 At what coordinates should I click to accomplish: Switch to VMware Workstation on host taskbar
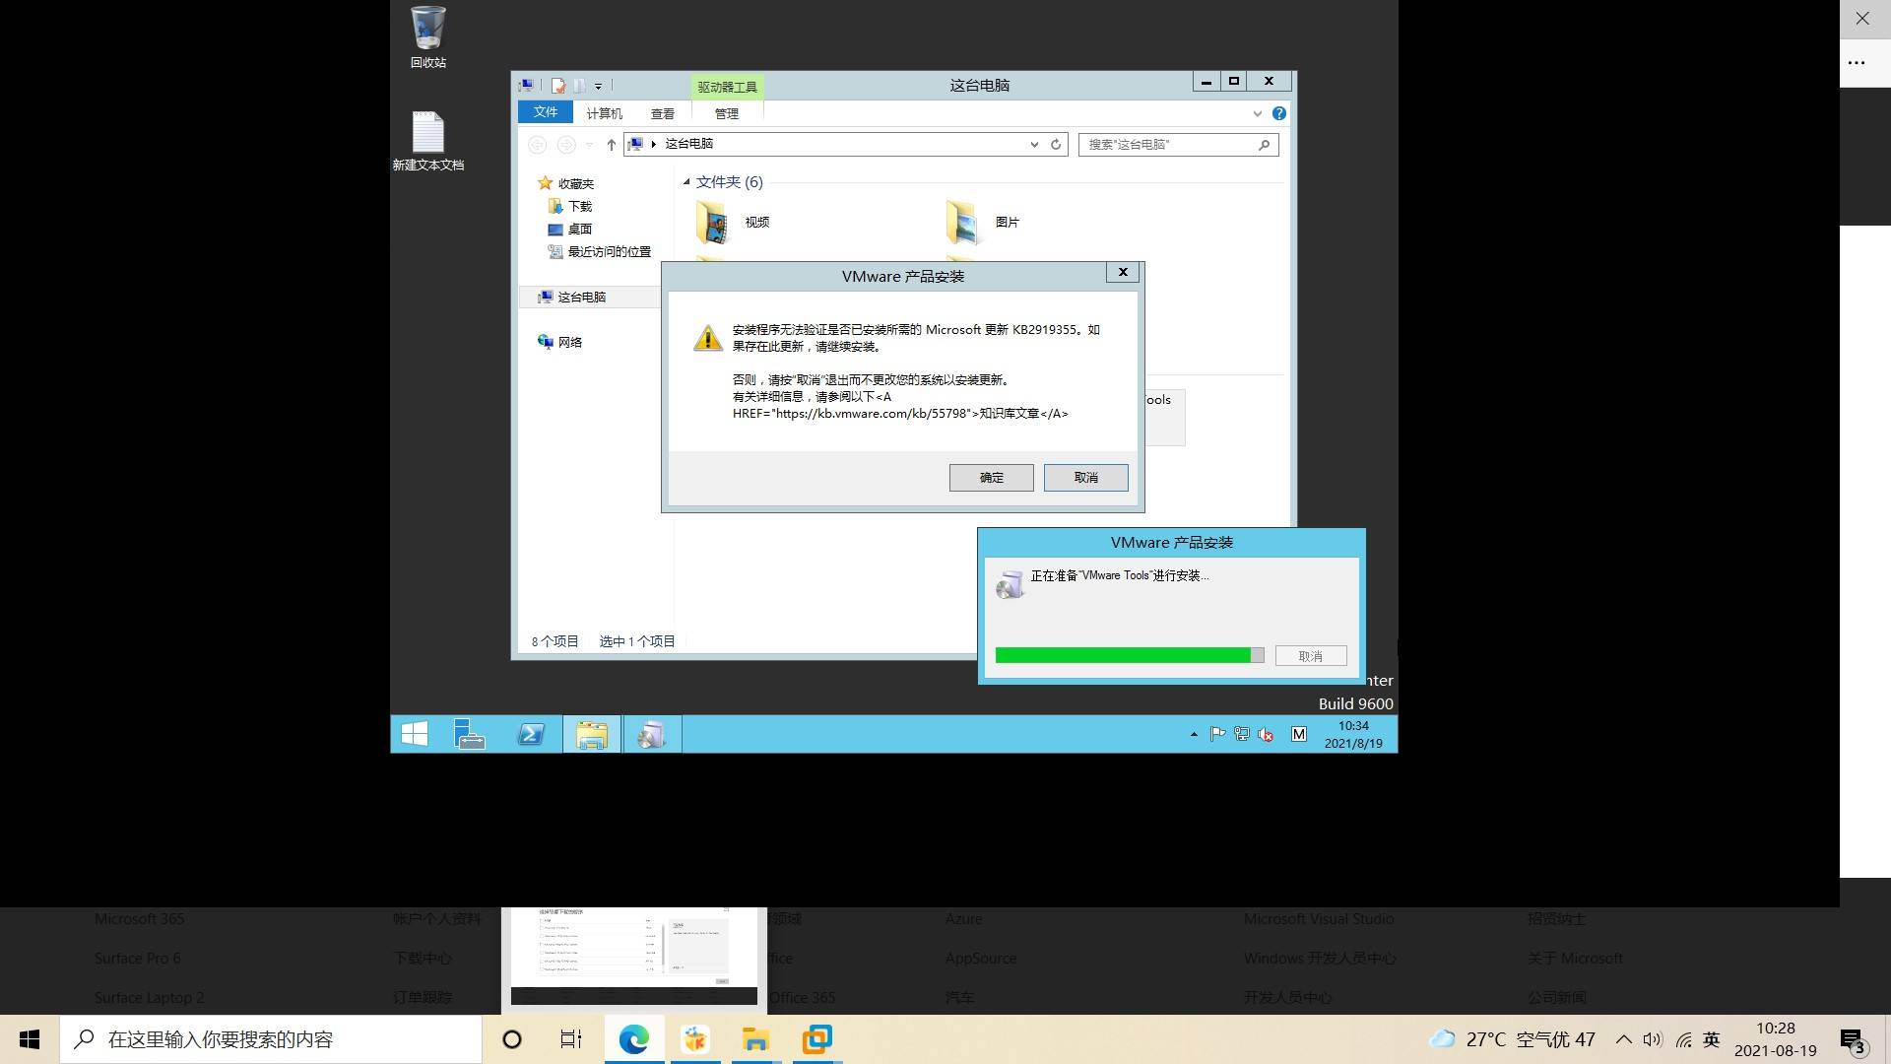click(816, 1039)
